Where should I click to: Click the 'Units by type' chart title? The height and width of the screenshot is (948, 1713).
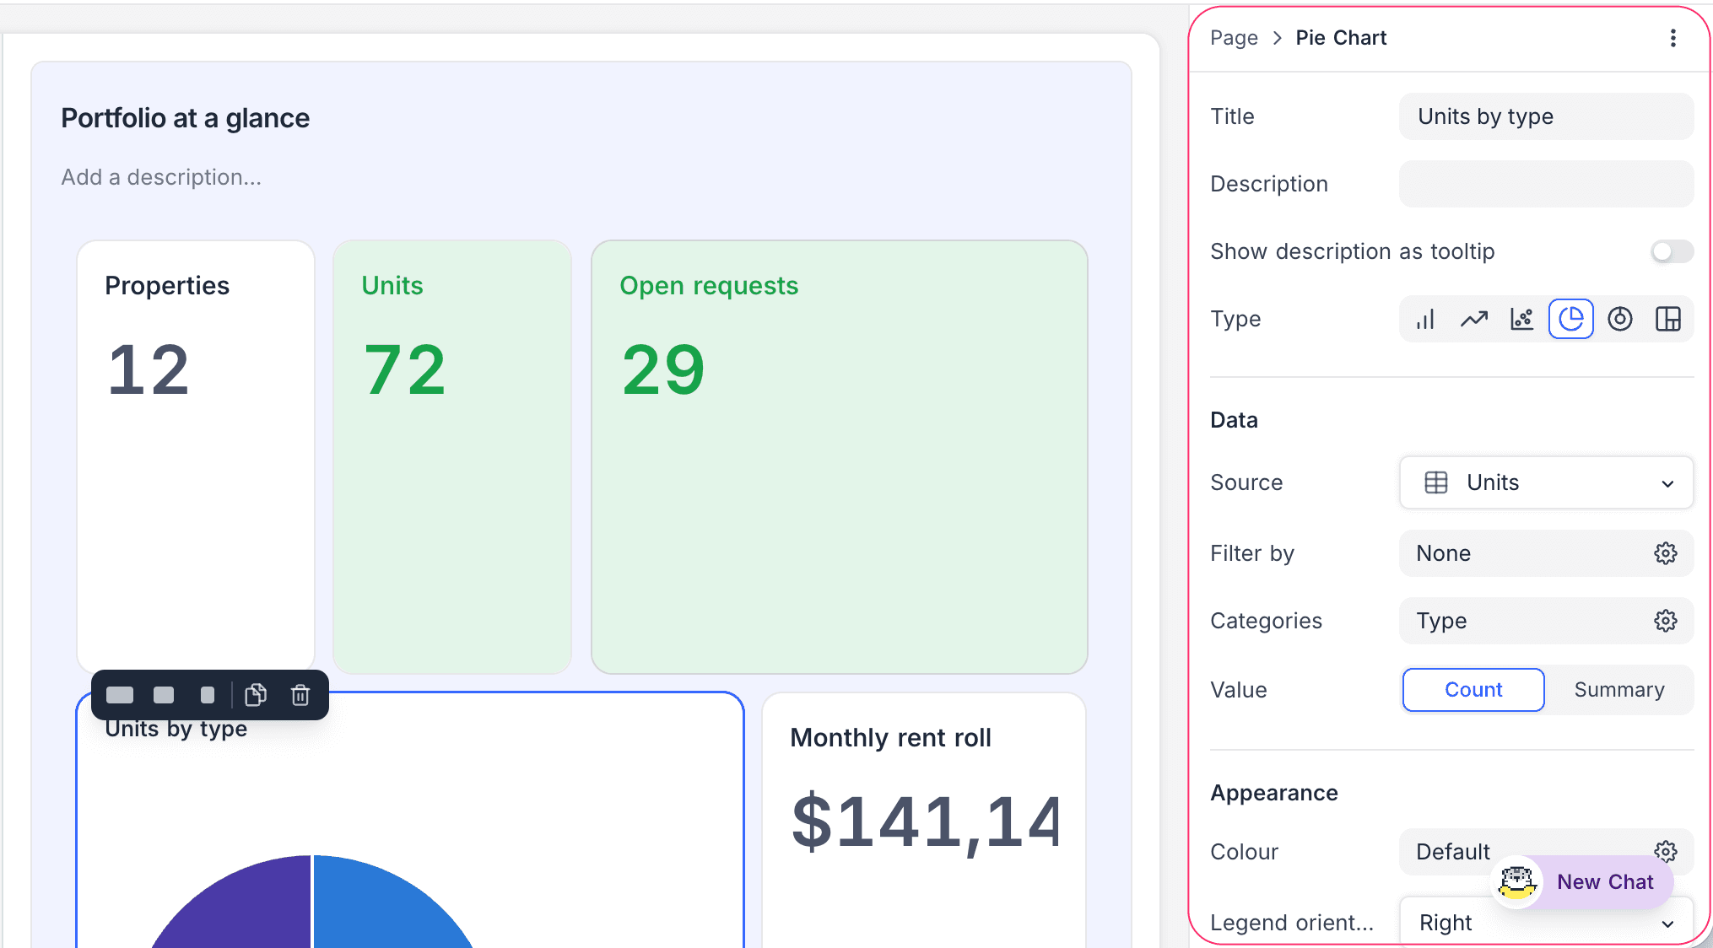176,730
